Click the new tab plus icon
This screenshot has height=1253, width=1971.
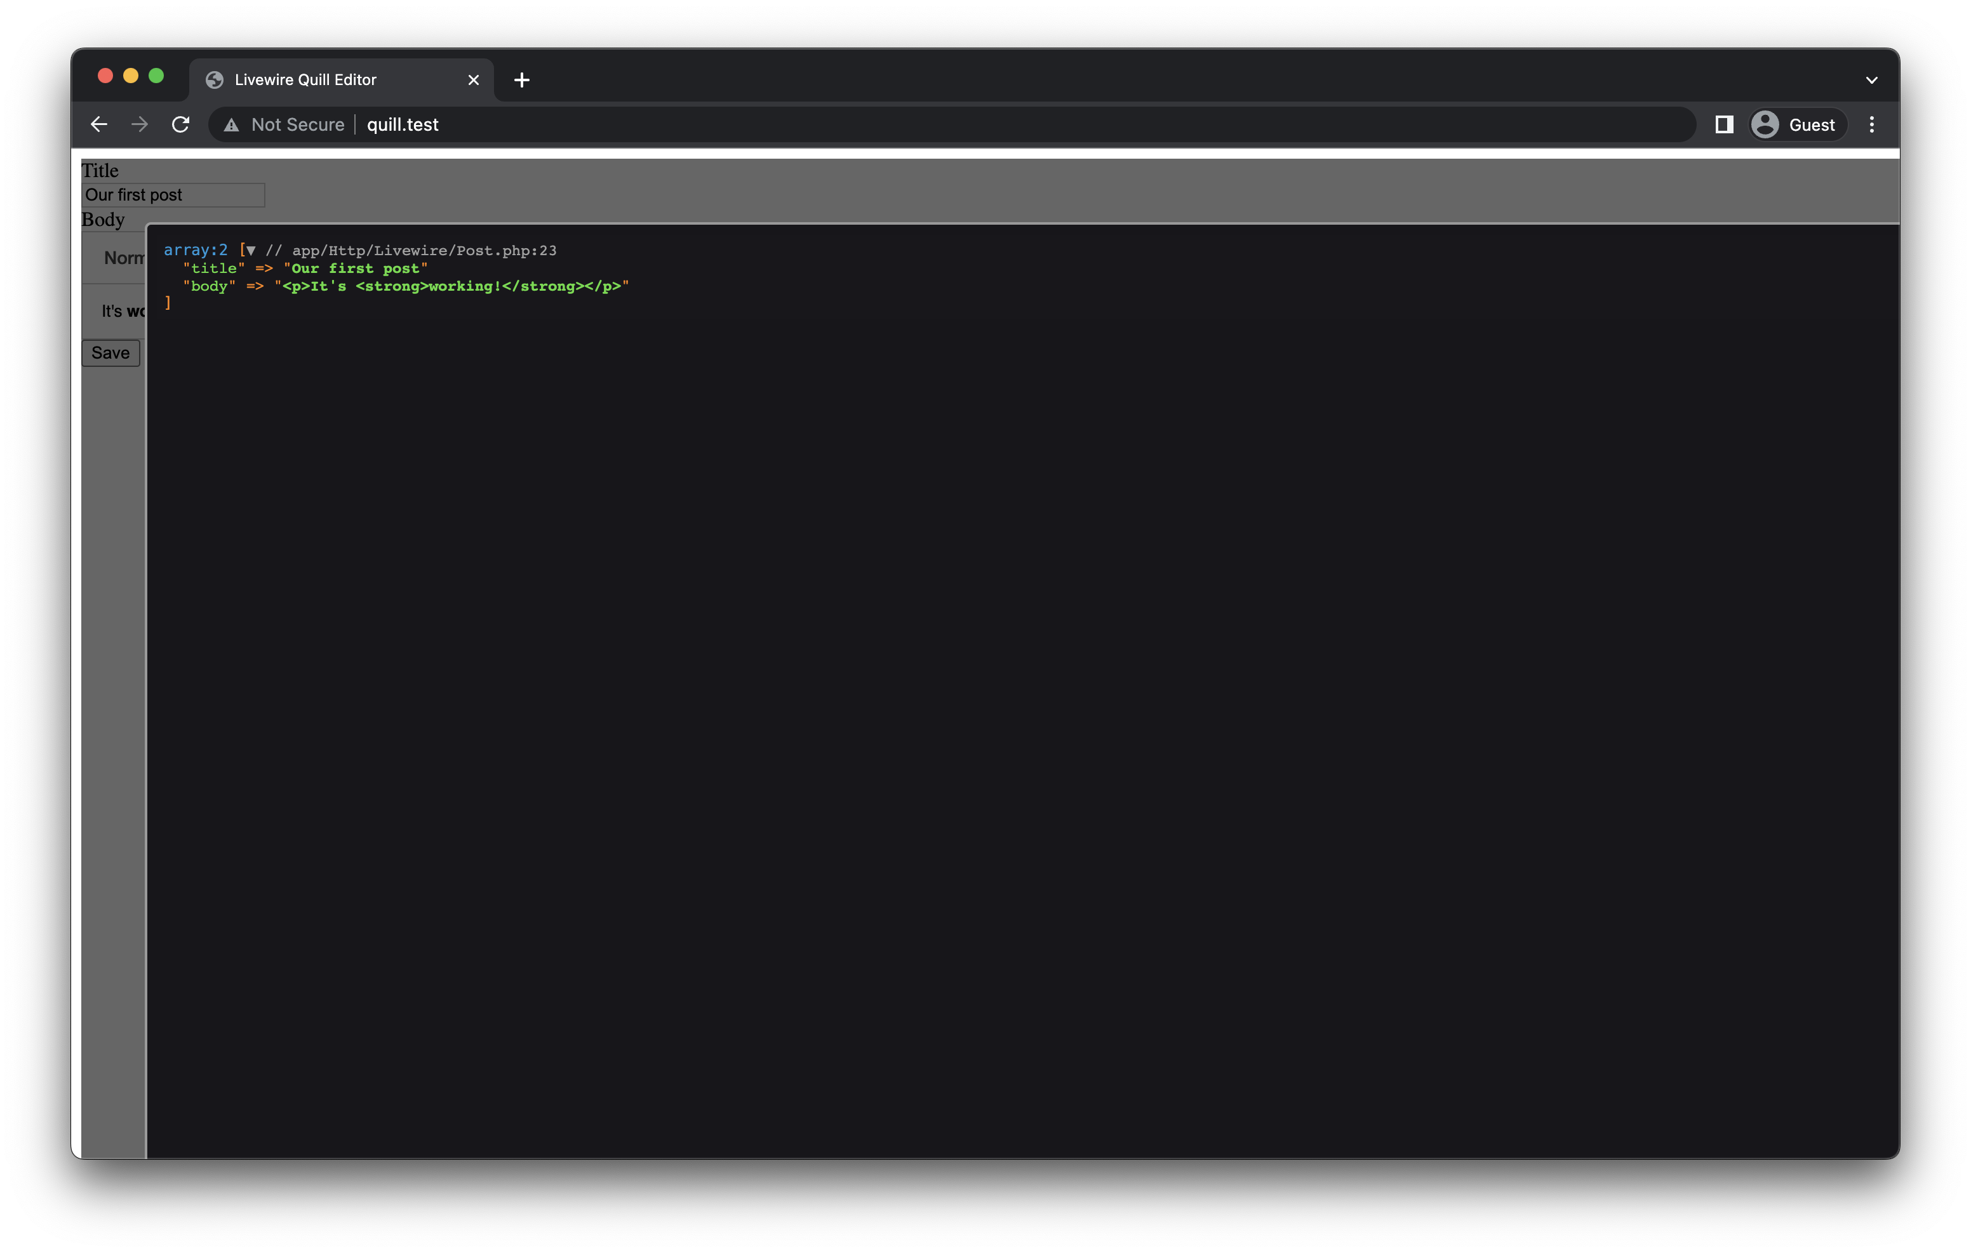pyautogui.click(x=523, y=79)
